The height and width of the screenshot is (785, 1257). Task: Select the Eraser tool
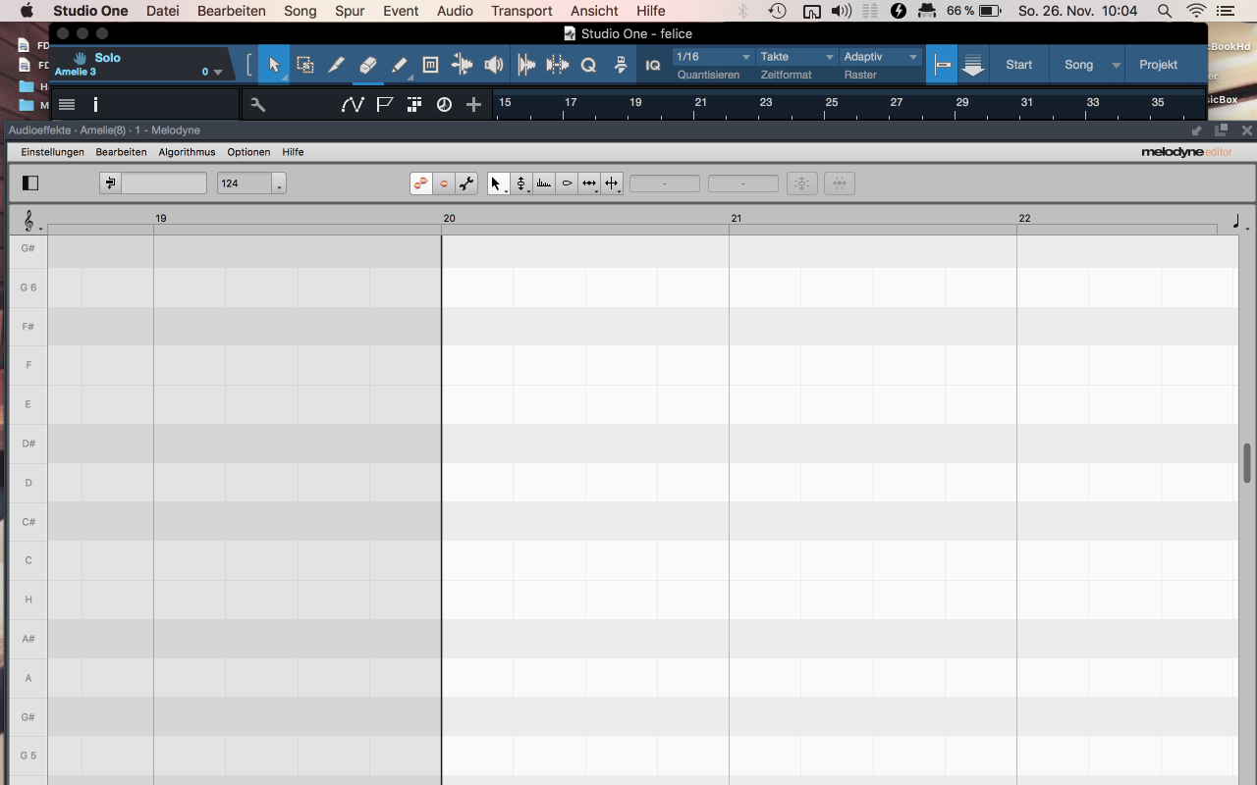(367, 65)
